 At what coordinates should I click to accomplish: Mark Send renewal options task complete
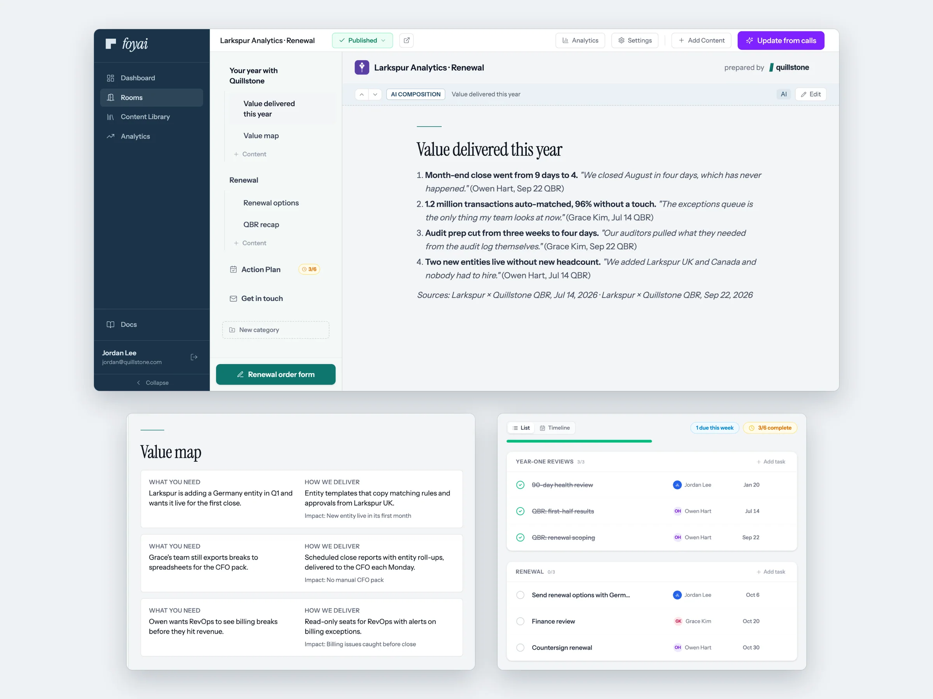click(x=520, y=595)
